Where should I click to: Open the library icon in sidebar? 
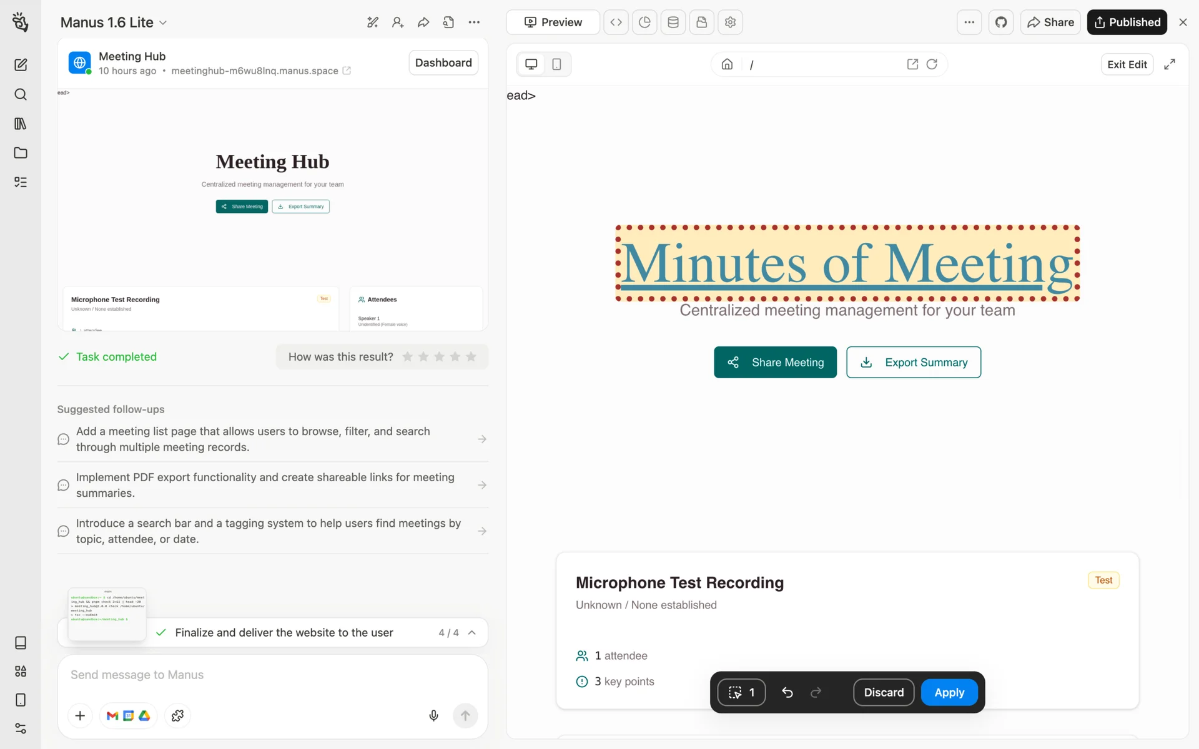click(x=21, y=124)
